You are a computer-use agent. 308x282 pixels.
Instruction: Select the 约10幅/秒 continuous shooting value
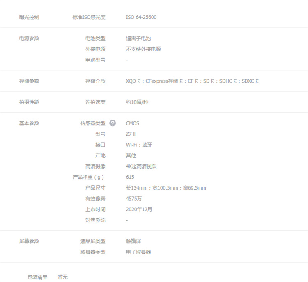pyautogui.click(x=137, y=102)
